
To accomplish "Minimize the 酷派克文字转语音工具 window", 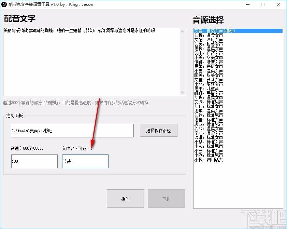I will (248, 4).
